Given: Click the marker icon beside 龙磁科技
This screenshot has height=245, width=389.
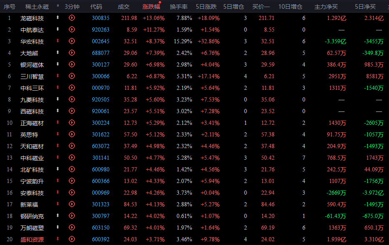Looking at the screenshot, I should point(57,17).
